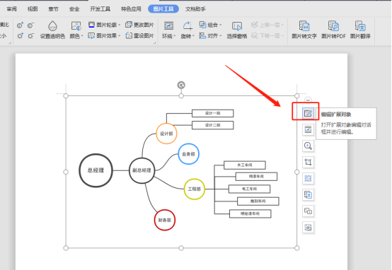The width and height of the screenshot is (392, 270).
Task: Open layout options icon beside picture
Action: (308, 129)
